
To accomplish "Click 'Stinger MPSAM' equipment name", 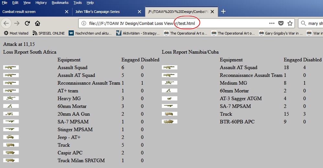I will (75, 130).
